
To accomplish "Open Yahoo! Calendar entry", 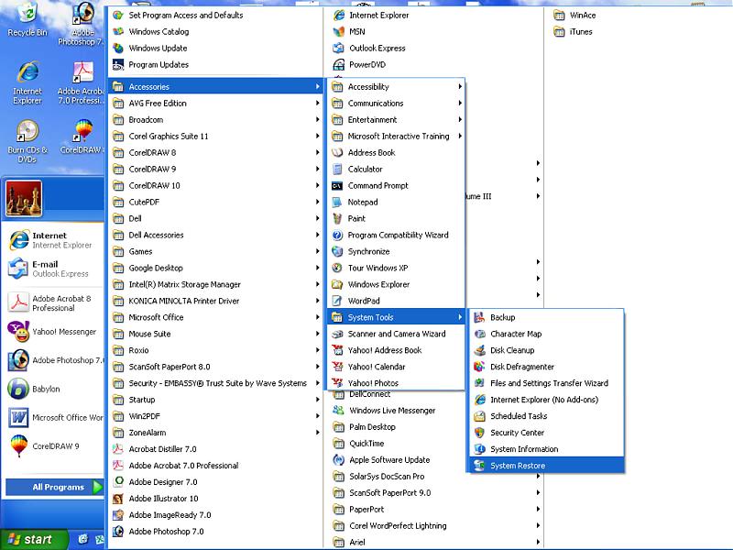I will coord(397,367).
